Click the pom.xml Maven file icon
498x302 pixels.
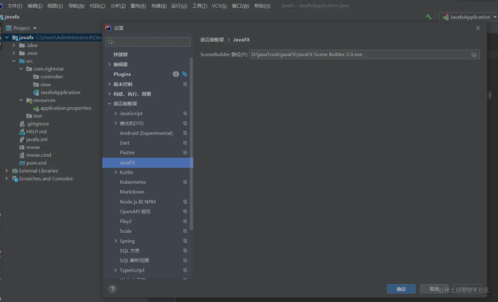coord(22,163)
